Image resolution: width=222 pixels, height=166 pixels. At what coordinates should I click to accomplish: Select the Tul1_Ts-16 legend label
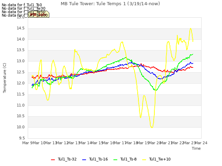click(x=99, y=159)
